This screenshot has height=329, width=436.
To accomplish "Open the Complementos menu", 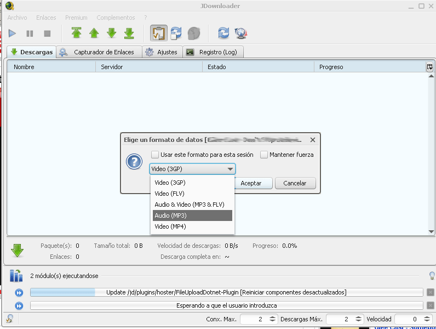I will 116,18.
